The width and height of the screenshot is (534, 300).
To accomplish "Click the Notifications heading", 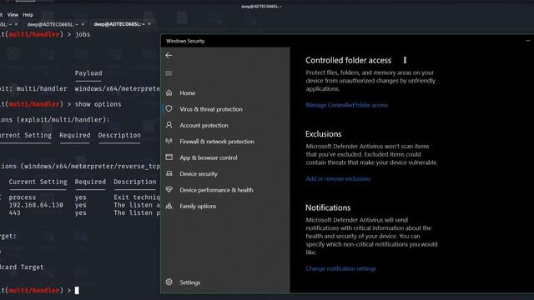I will click(x=328, y=207).
